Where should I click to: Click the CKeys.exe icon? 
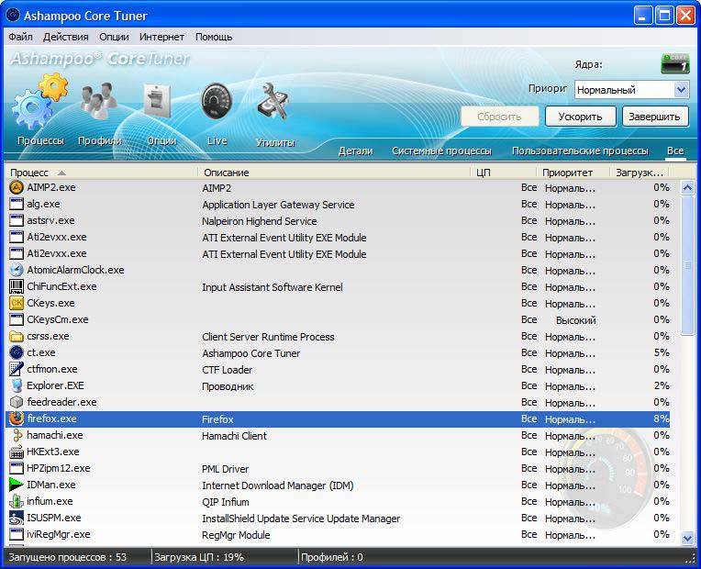17,303
